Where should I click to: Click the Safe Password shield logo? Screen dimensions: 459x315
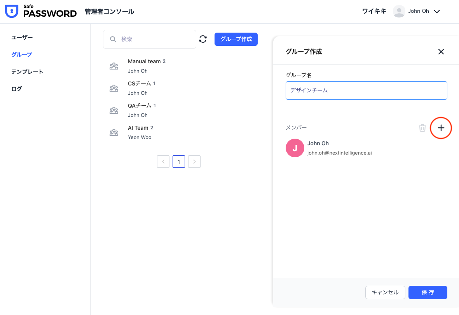(x=12, y=11)
